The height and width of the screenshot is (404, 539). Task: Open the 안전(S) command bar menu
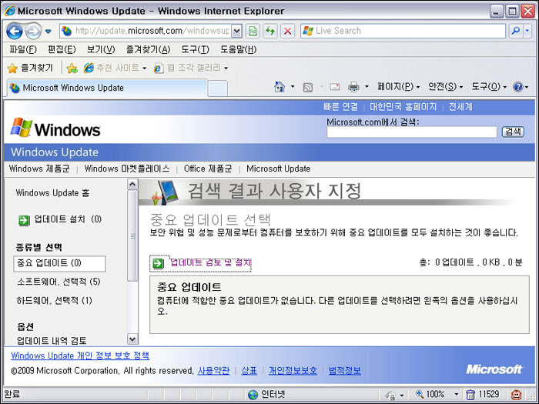445,86
